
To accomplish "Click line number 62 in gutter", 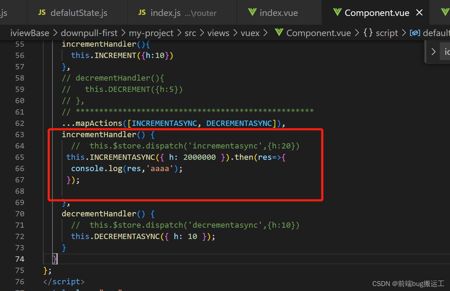I will click(20, 123).
